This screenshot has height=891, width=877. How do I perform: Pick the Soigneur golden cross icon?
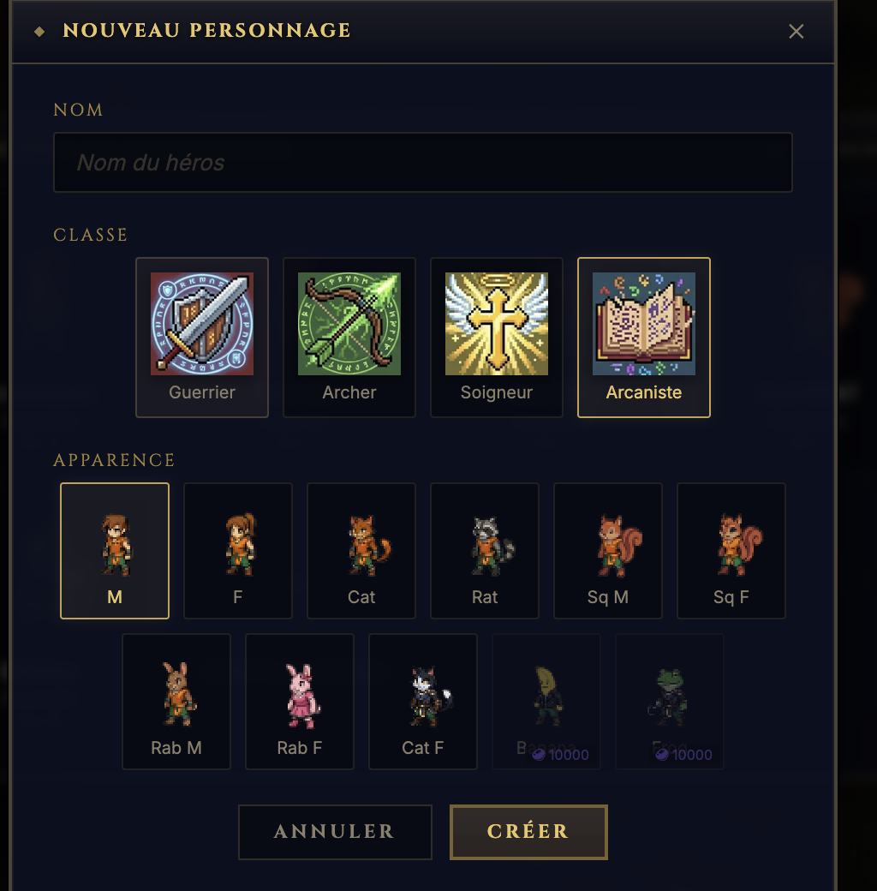point(497,325)
